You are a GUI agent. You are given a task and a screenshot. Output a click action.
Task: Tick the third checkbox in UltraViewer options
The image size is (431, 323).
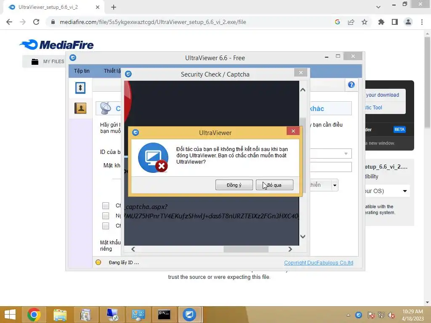click(106, 226)
